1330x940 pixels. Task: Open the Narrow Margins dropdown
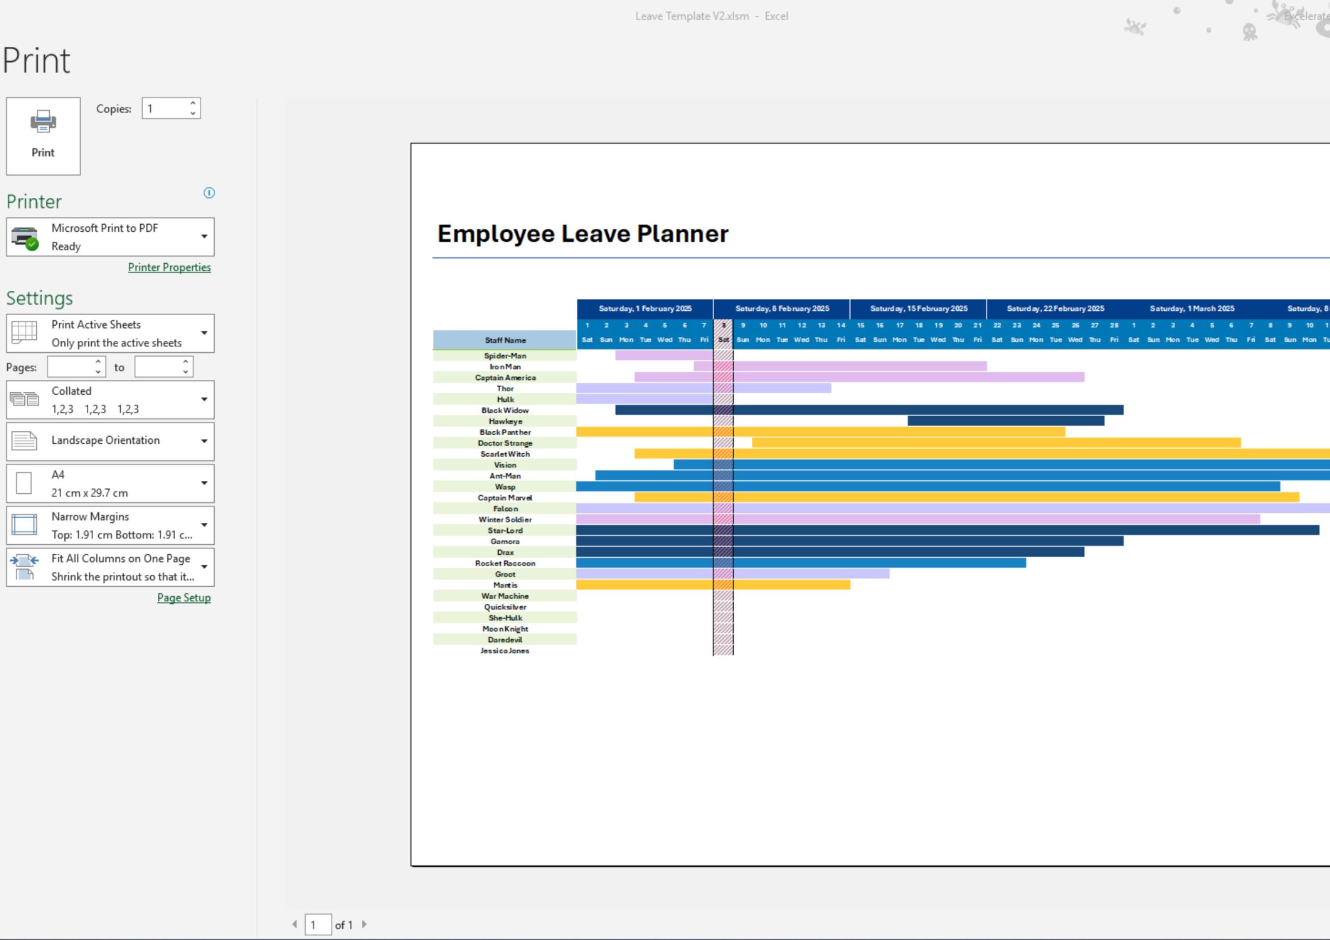[x=204, y=525]
